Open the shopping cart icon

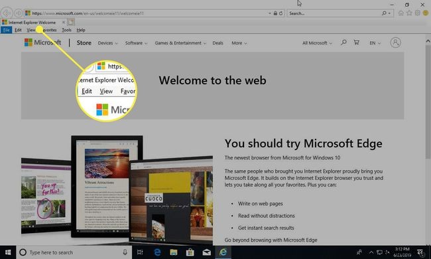pos(357,43)
